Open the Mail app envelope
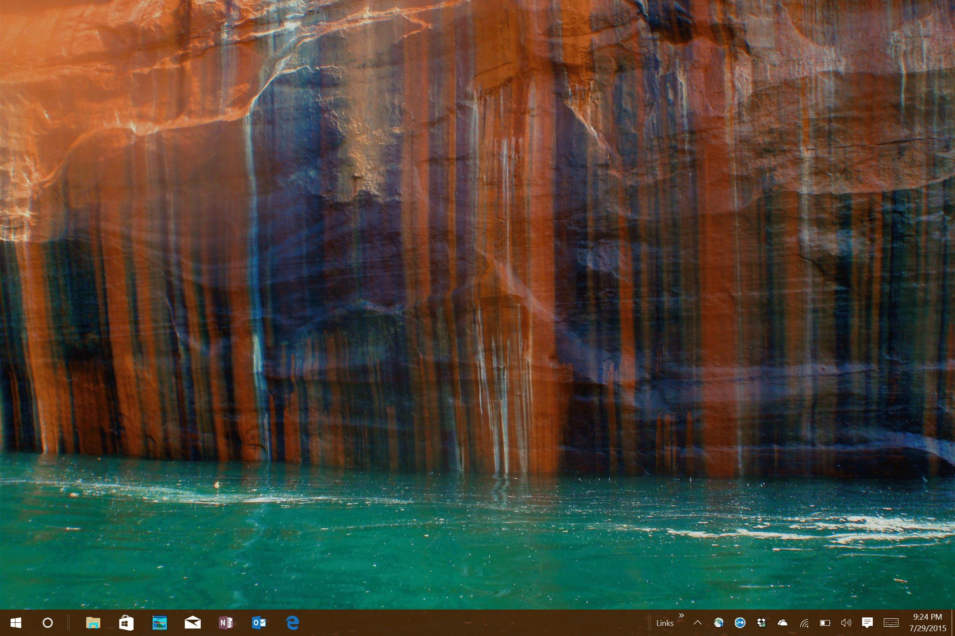The image size is (955, 636). (192, 623)
